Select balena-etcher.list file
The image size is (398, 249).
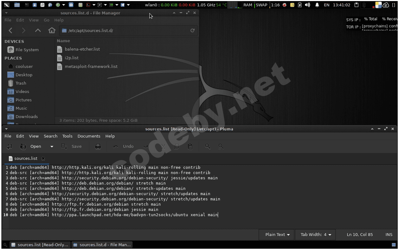click(x=78, y=49)
